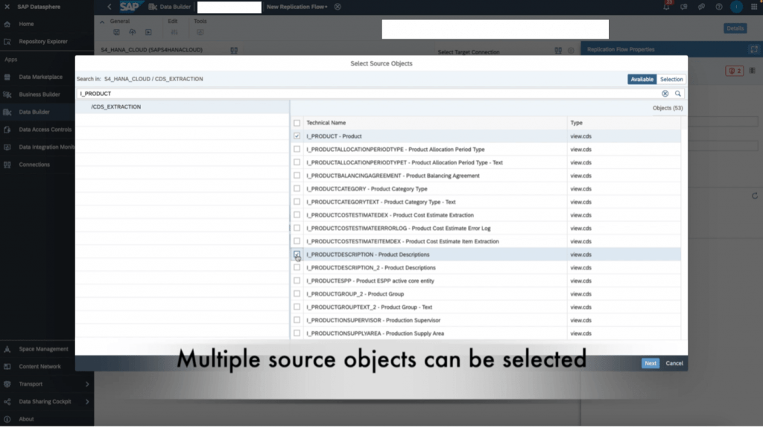763x428 pixels.
Task: Select row I_PRODUCTCATEGORYTEXT
Action: pos(486,202)
